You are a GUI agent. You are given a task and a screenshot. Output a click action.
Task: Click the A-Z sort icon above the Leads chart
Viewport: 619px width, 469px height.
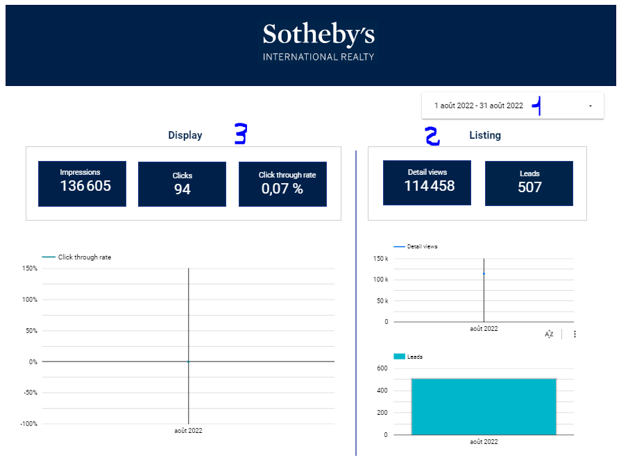(549, 334)
